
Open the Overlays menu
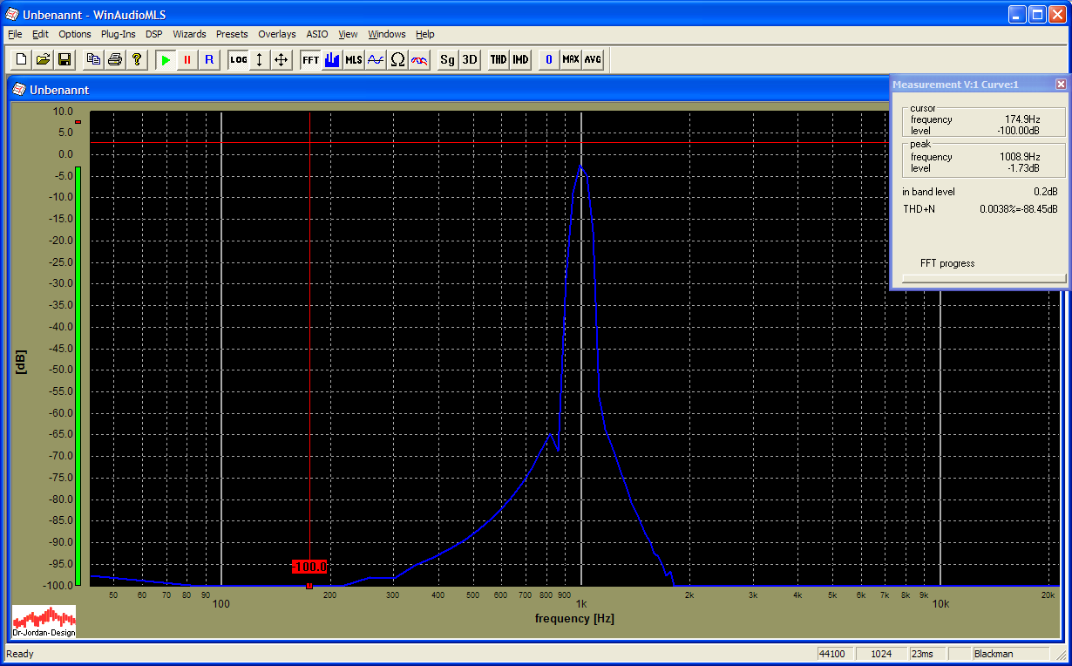pos(276,34)
